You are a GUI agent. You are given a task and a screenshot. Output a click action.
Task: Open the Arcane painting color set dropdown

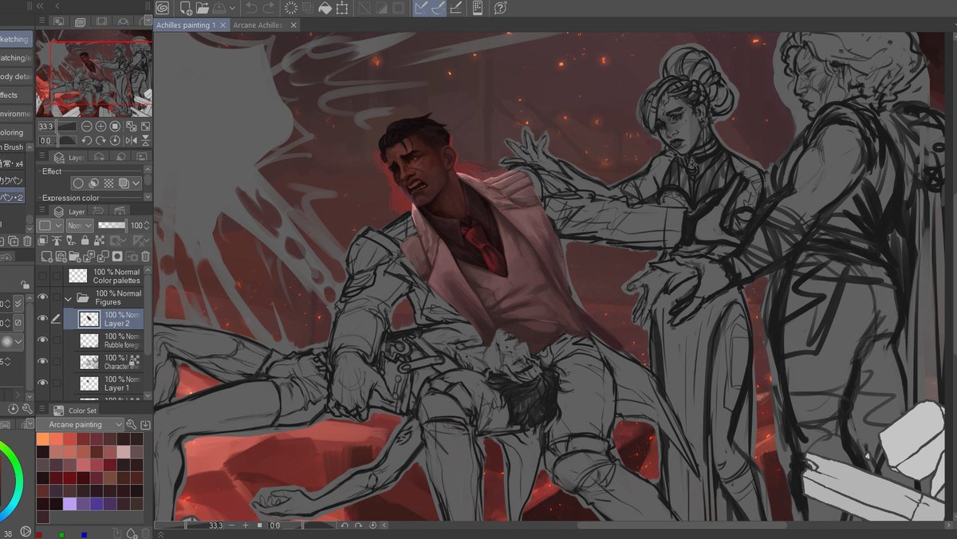(80, 424)
